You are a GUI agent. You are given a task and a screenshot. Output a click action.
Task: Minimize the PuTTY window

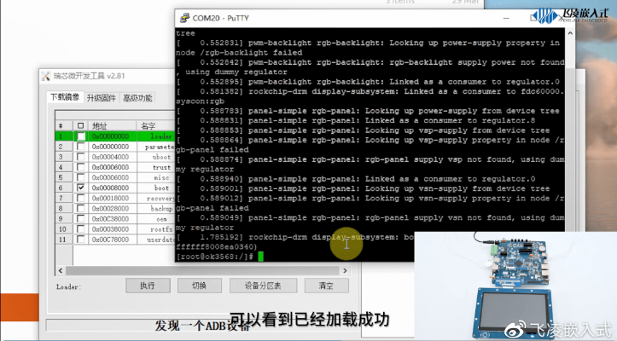(506, 18)
